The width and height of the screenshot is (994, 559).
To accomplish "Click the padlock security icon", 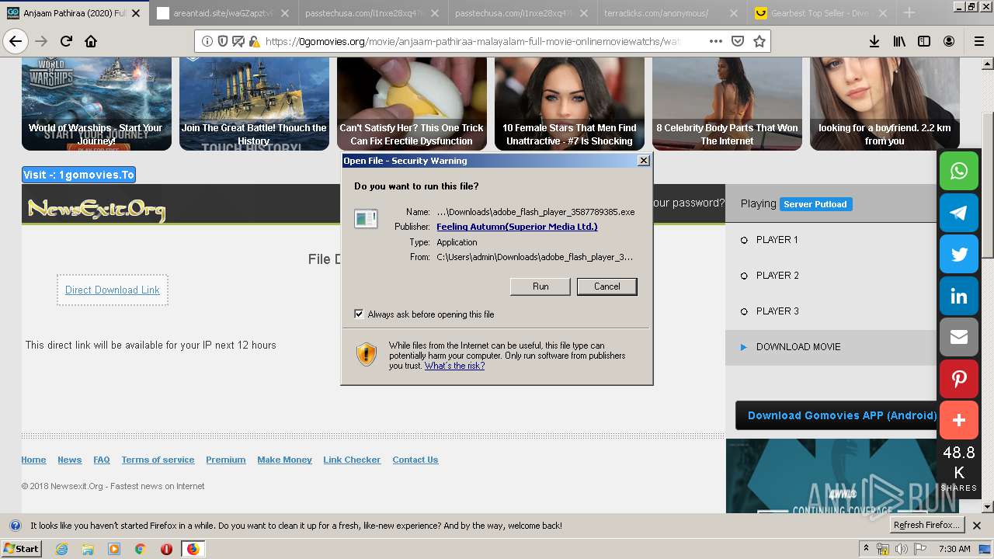I will [254, 41].
